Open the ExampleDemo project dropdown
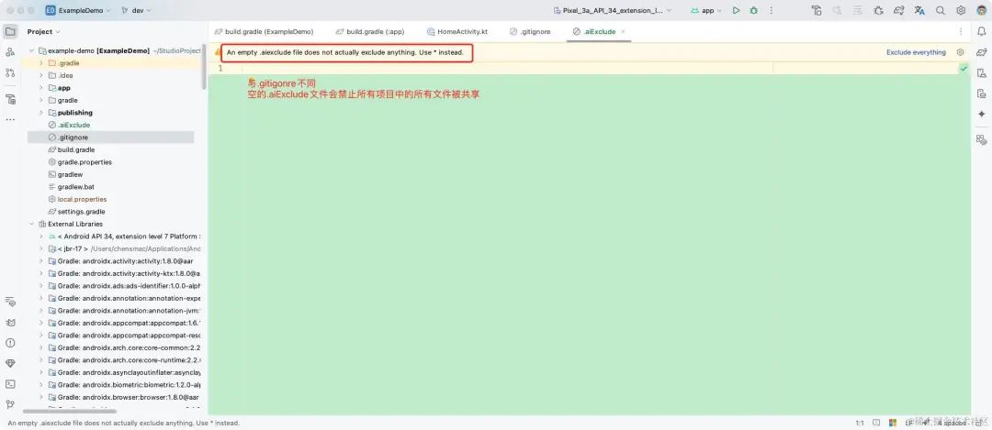992x430 pixels. tap(78, 11)
